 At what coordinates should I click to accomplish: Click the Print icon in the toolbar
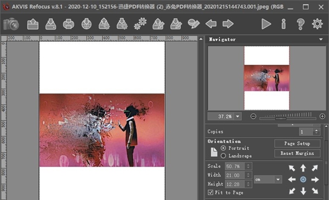[x=69, y=24]
